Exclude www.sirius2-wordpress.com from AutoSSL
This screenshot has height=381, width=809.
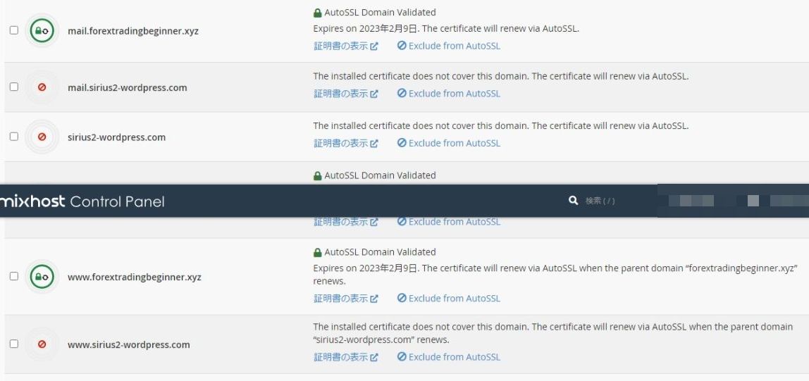[x=448, y=357]
